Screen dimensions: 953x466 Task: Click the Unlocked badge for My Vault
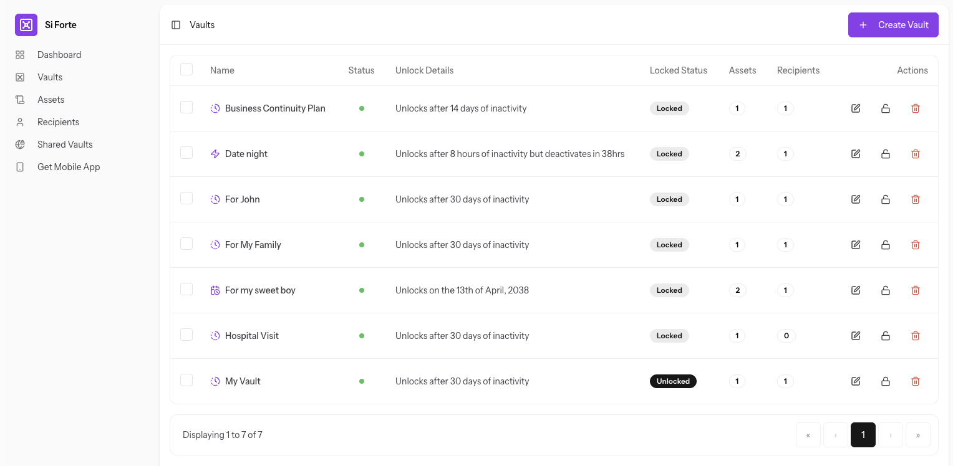coord(673,381)
